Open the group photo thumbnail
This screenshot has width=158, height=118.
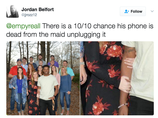coord(43,78)
